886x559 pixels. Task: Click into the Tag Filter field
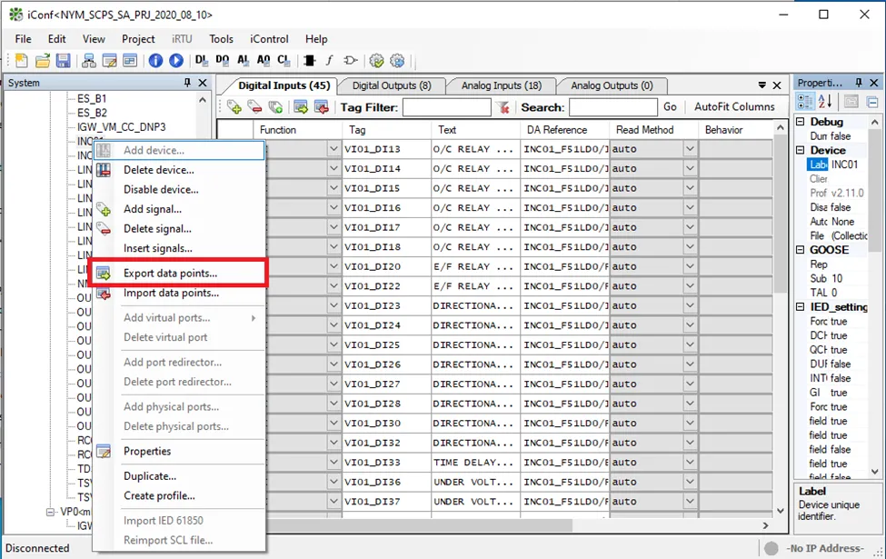pyautogui.click(x=446, y=107)
